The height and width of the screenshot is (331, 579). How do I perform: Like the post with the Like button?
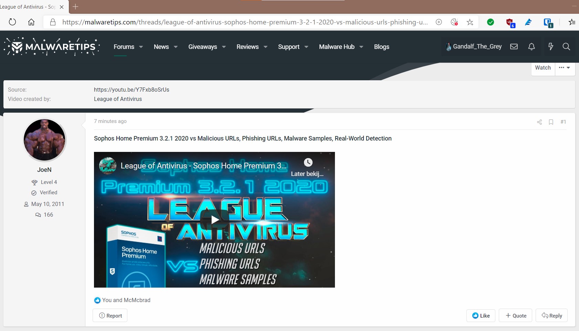point(481,316)
